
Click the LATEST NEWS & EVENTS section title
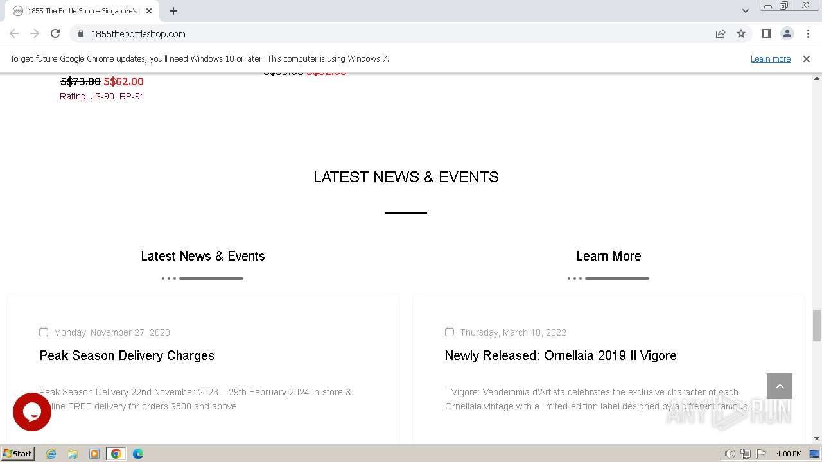[406, 177]
